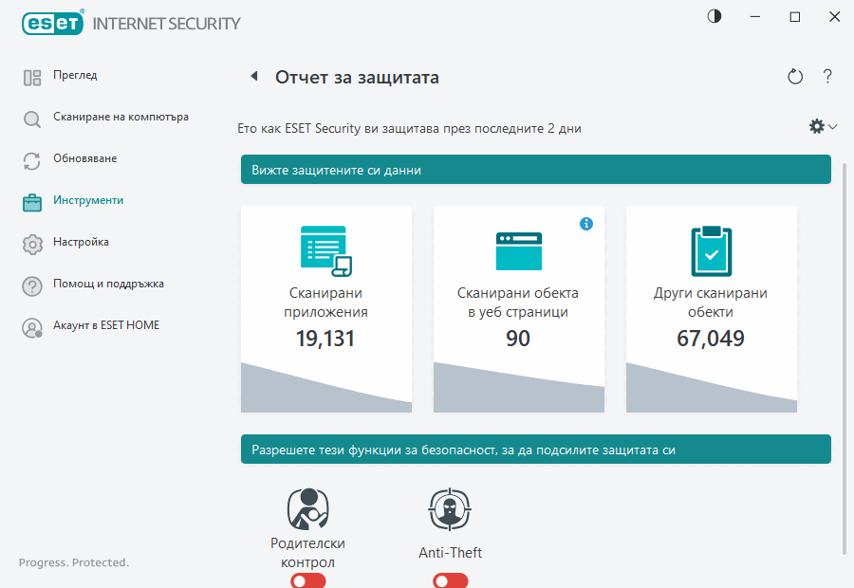Open Помощ и поддръжка section
Screen dimensions: 854x588
(x=107, y=284)
